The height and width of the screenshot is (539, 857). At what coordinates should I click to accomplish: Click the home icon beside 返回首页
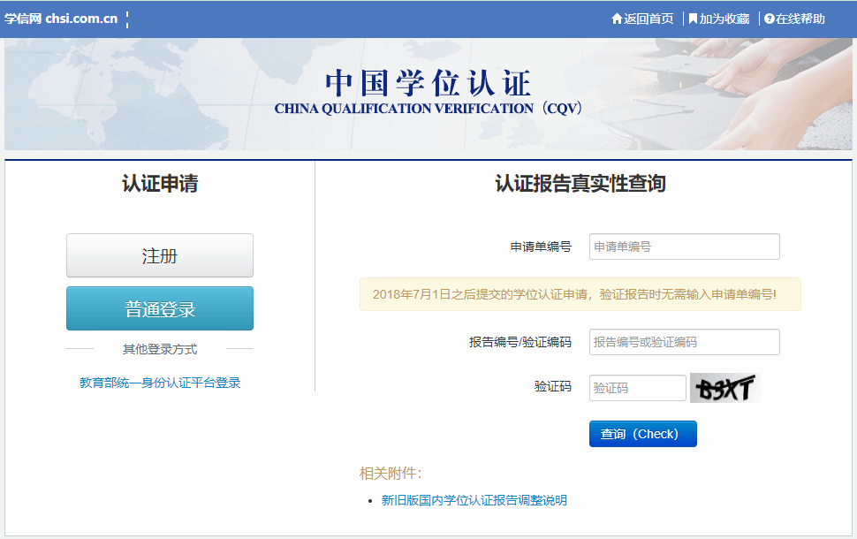(617, 19)
